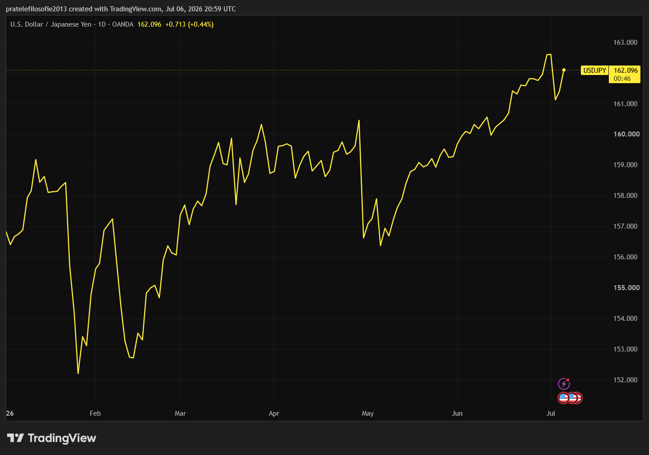Click the last price dot on the line
Screen dimensions: 649x455
pos(564,70)
